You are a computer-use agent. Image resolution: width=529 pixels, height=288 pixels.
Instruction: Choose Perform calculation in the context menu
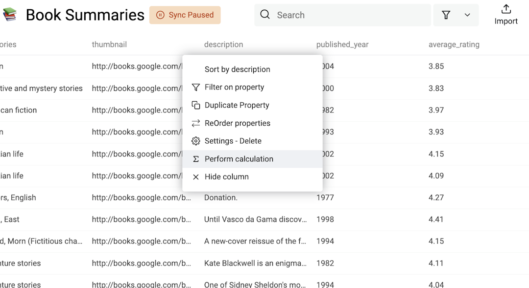[x=239, y=159]
